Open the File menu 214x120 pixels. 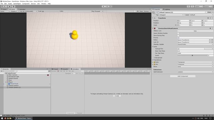click(x=2, y=4)
